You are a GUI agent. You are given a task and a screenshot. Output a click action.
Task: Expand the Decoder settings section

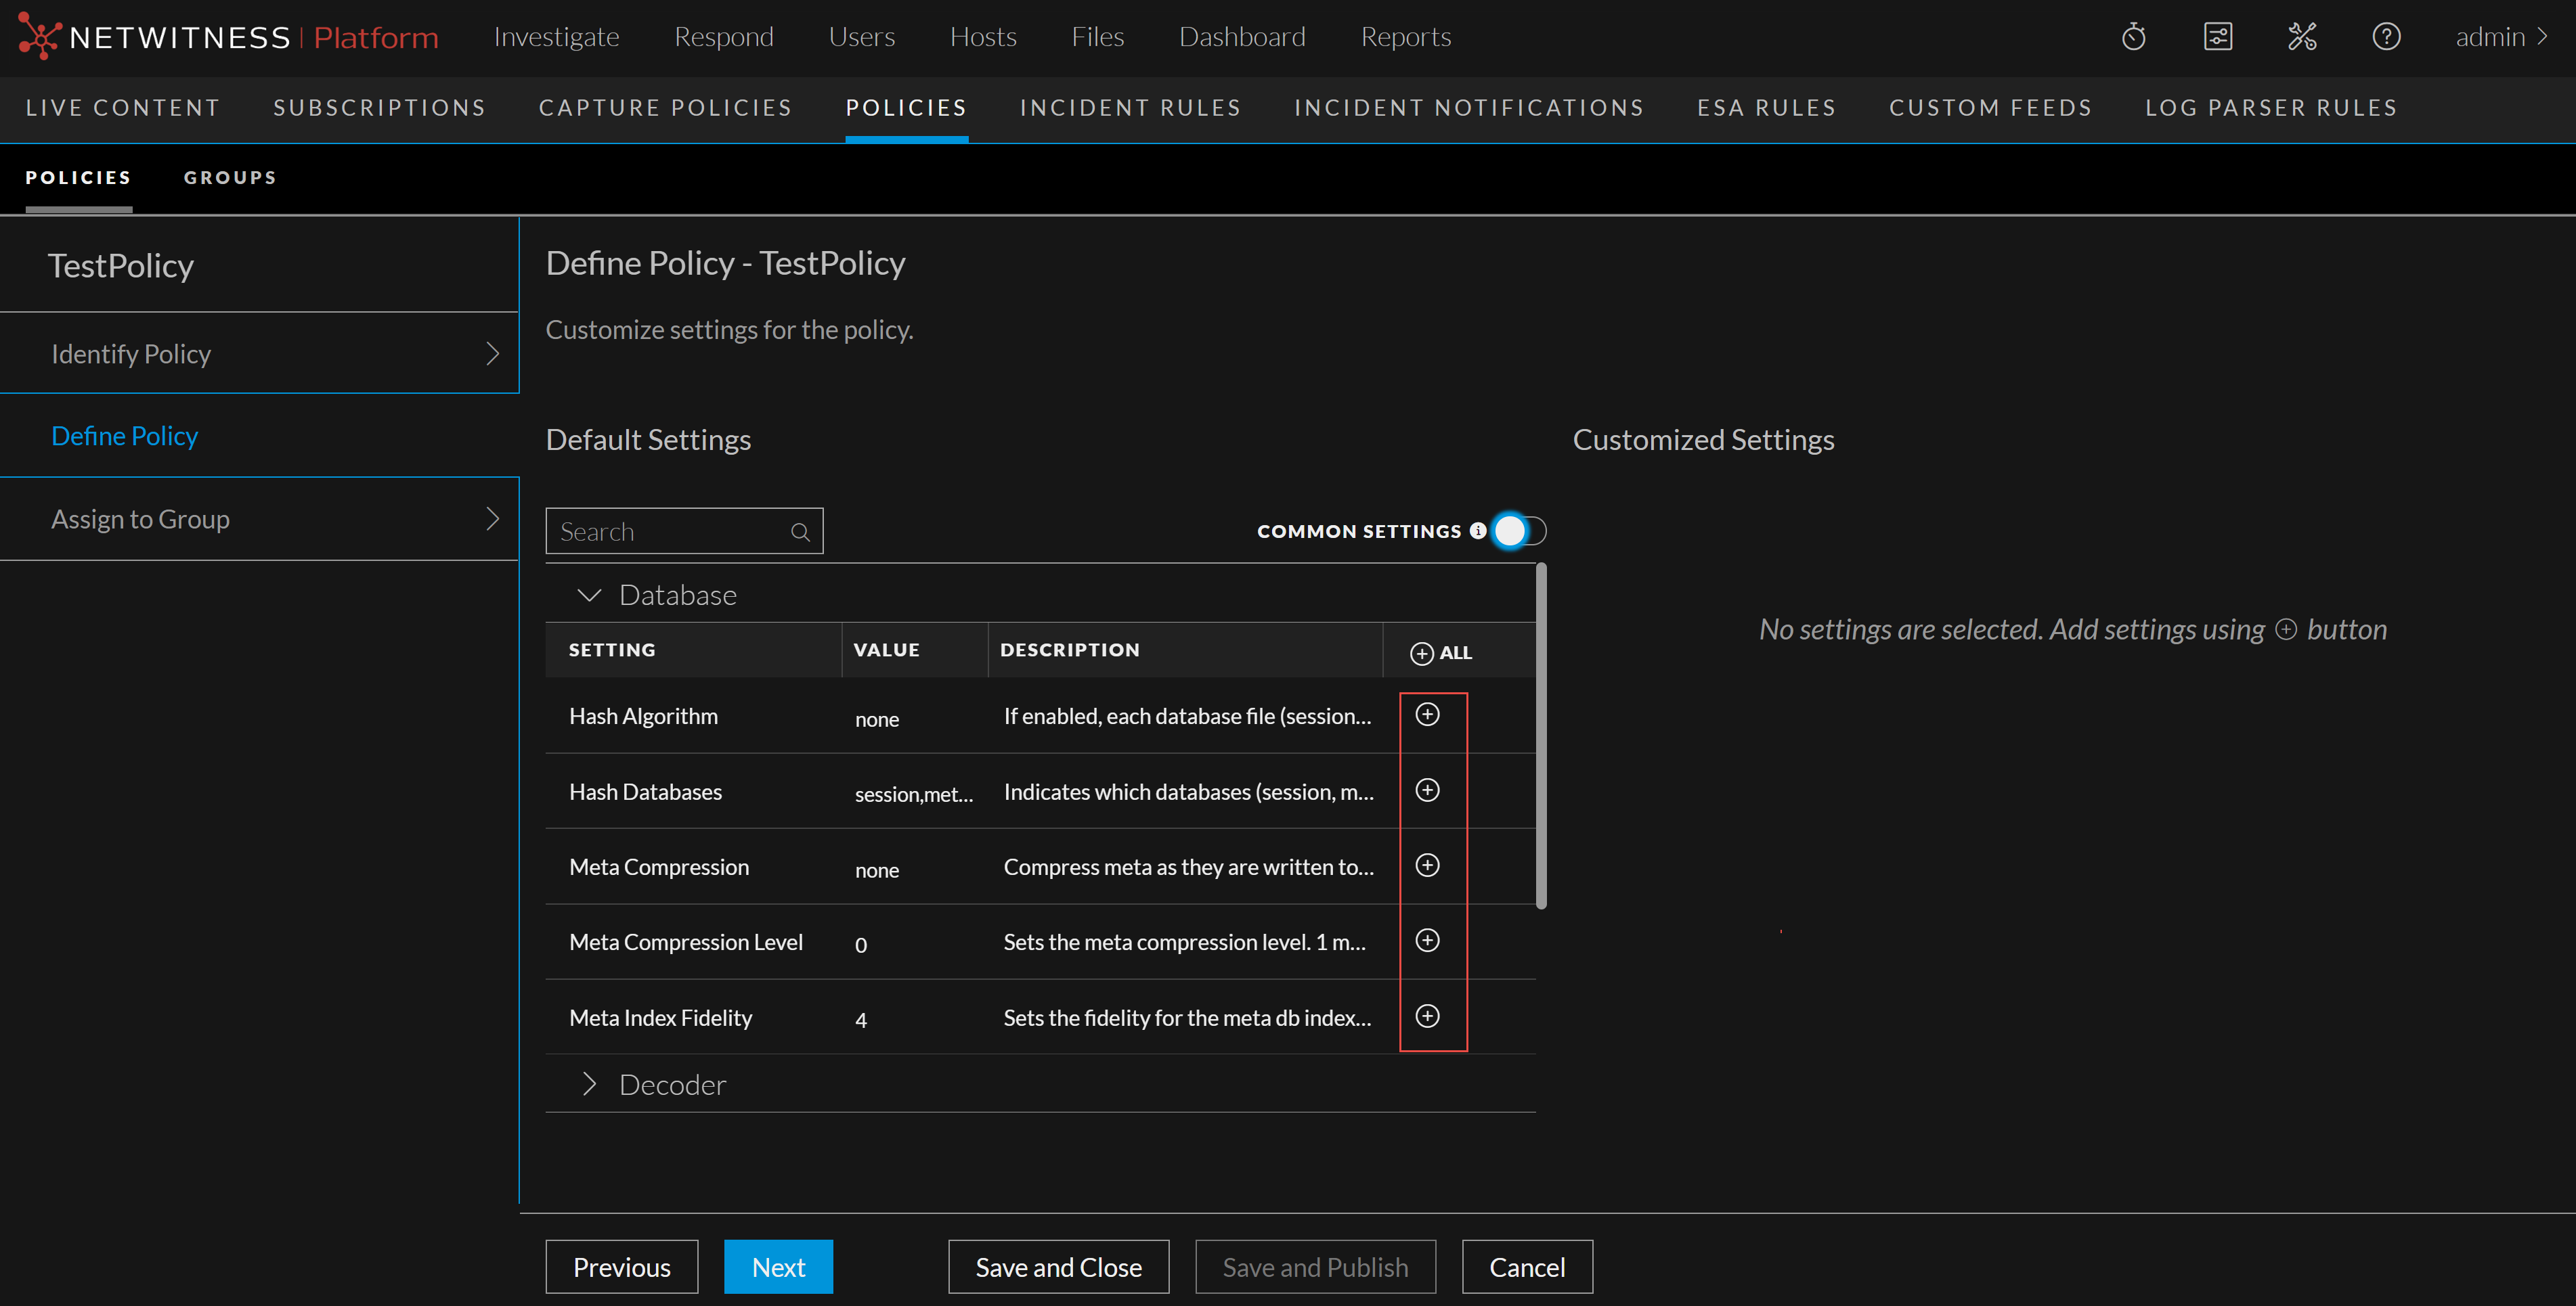tap(589, 1084)
